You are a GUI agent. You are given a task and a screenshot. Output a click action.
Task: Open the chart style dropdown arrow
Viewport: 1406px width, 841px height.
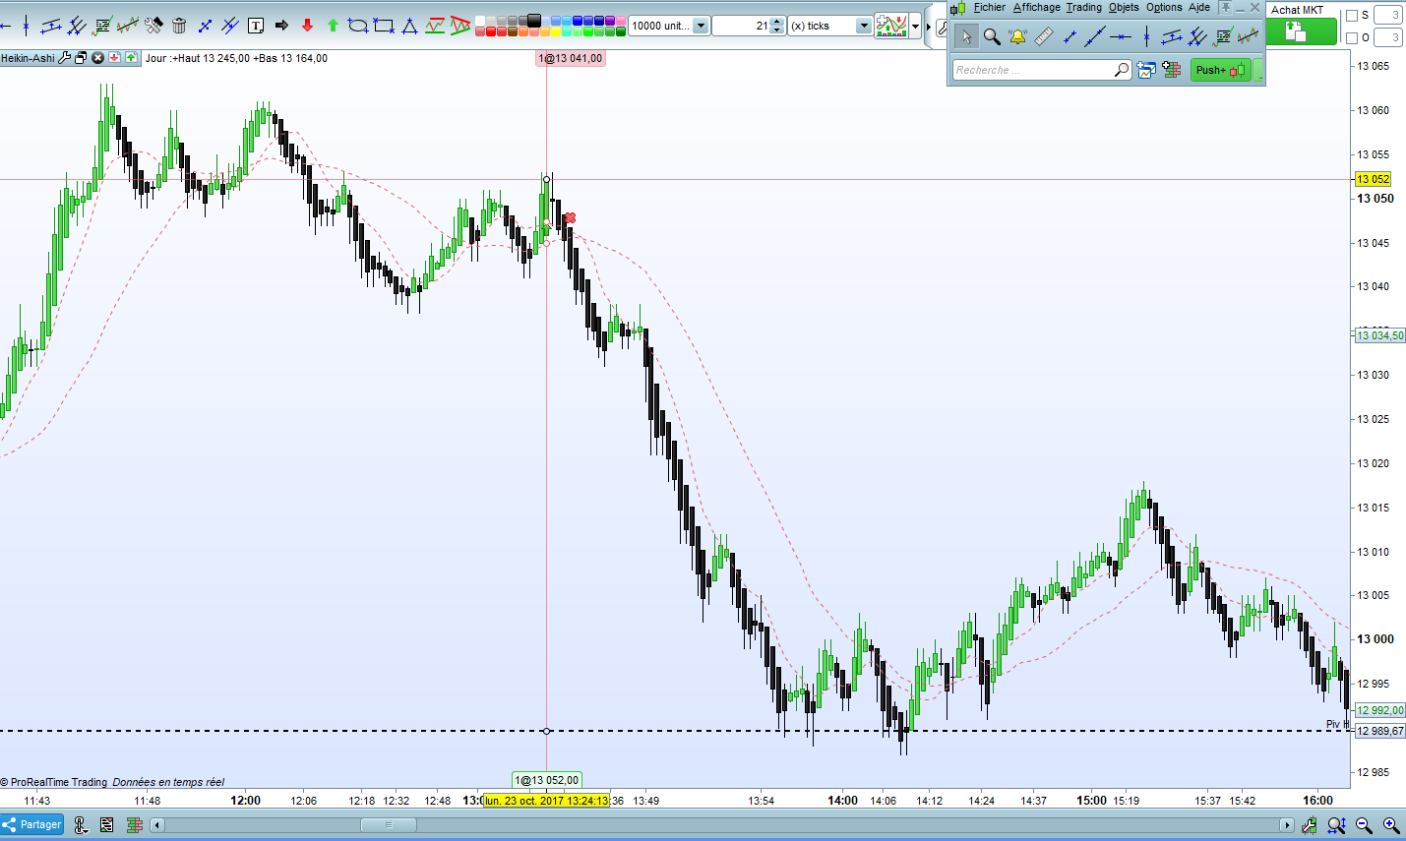(x=916, y=26)
